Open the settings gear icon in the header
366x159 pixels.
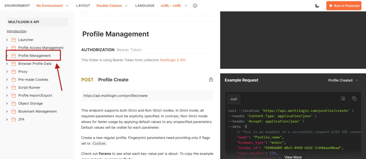tap(195, 6)
